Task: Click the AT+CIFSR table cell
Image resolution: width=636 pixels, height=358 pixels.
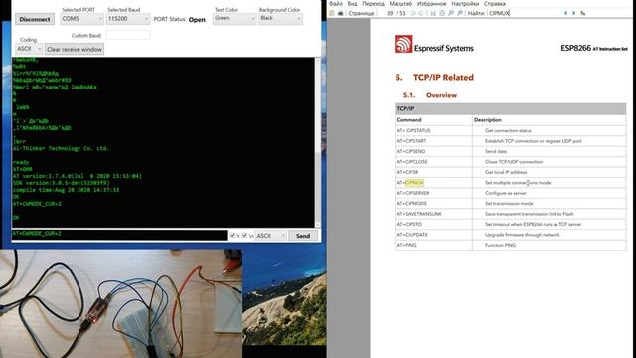Action: click(433, 172)
